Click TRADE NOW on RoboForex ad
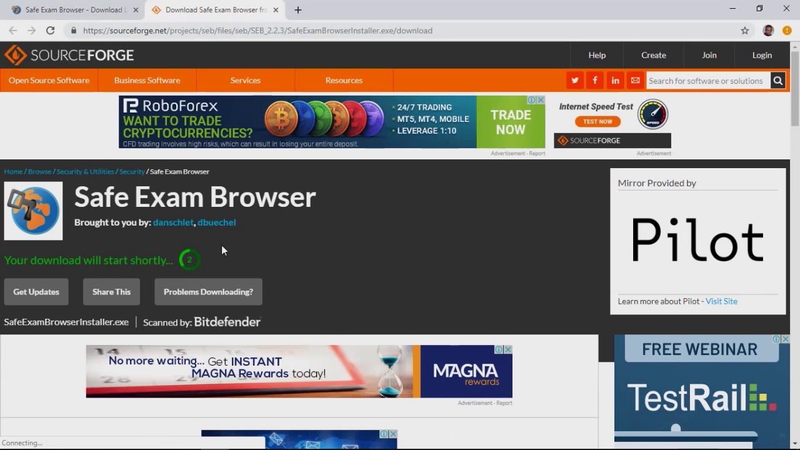This screenshot has width=800, height=450. coord(511,122)
